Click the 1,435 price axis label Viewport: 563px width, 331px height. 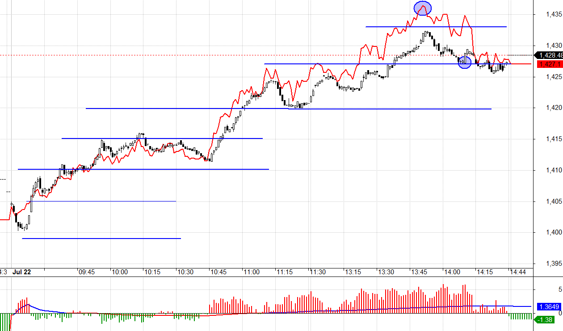pyautogui.click(x=554, y=14)
